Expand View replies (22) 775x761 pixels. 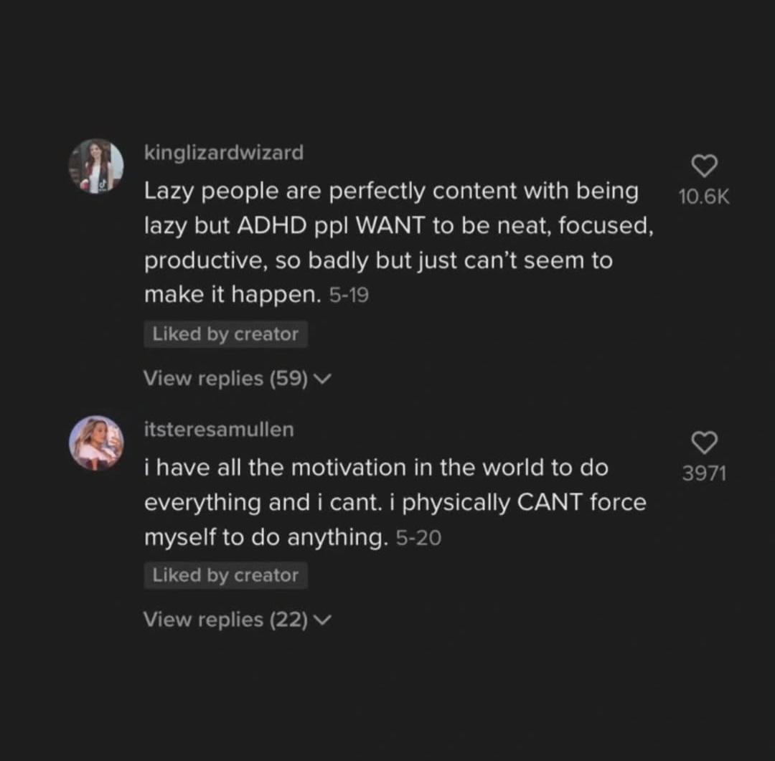coord(226,619)
